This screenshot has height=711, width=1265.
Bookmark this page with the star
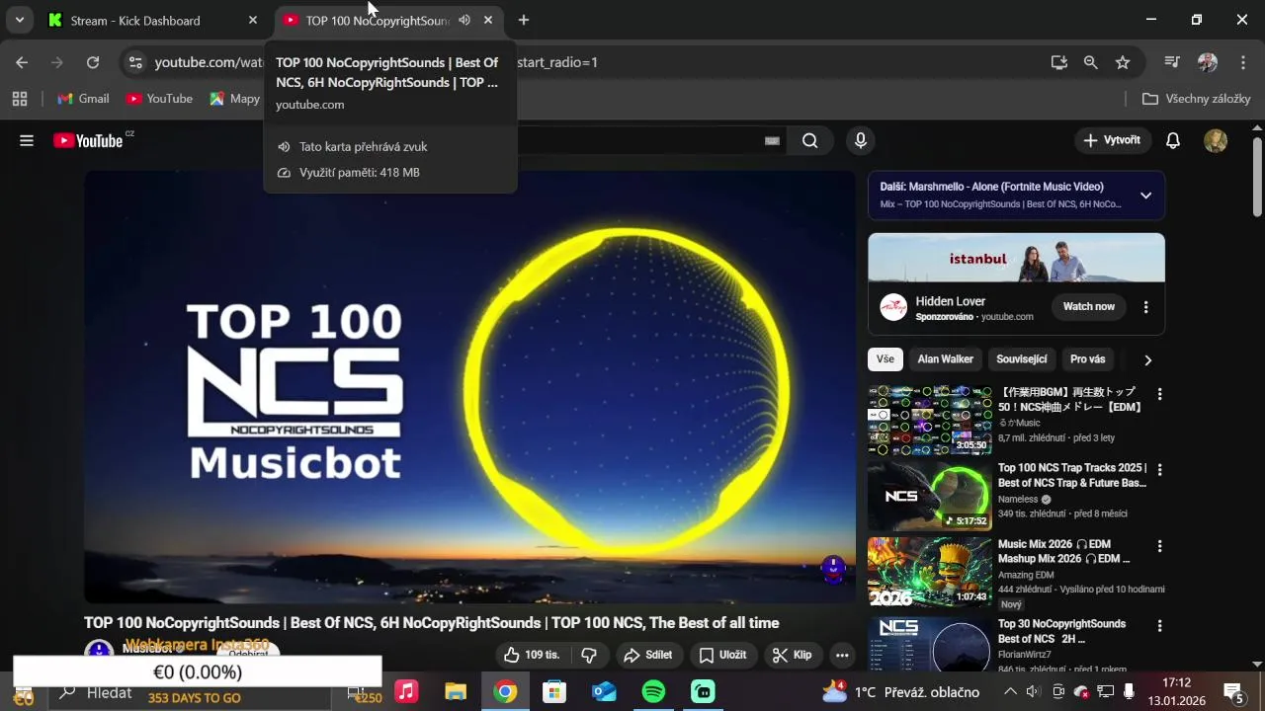(1123, 62)
